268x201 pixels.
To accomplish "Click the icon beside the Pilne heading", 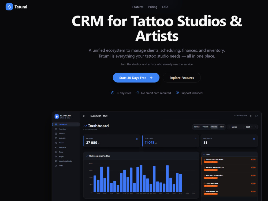I will click(204, 154).
